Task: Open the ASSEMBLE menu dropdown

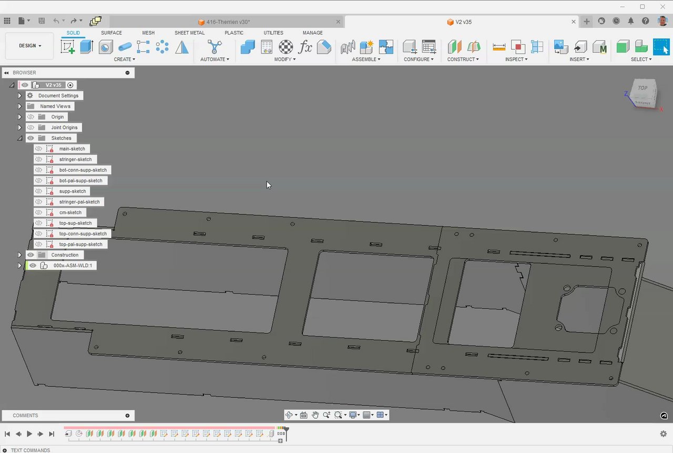Action: click(x=366, y=59)
